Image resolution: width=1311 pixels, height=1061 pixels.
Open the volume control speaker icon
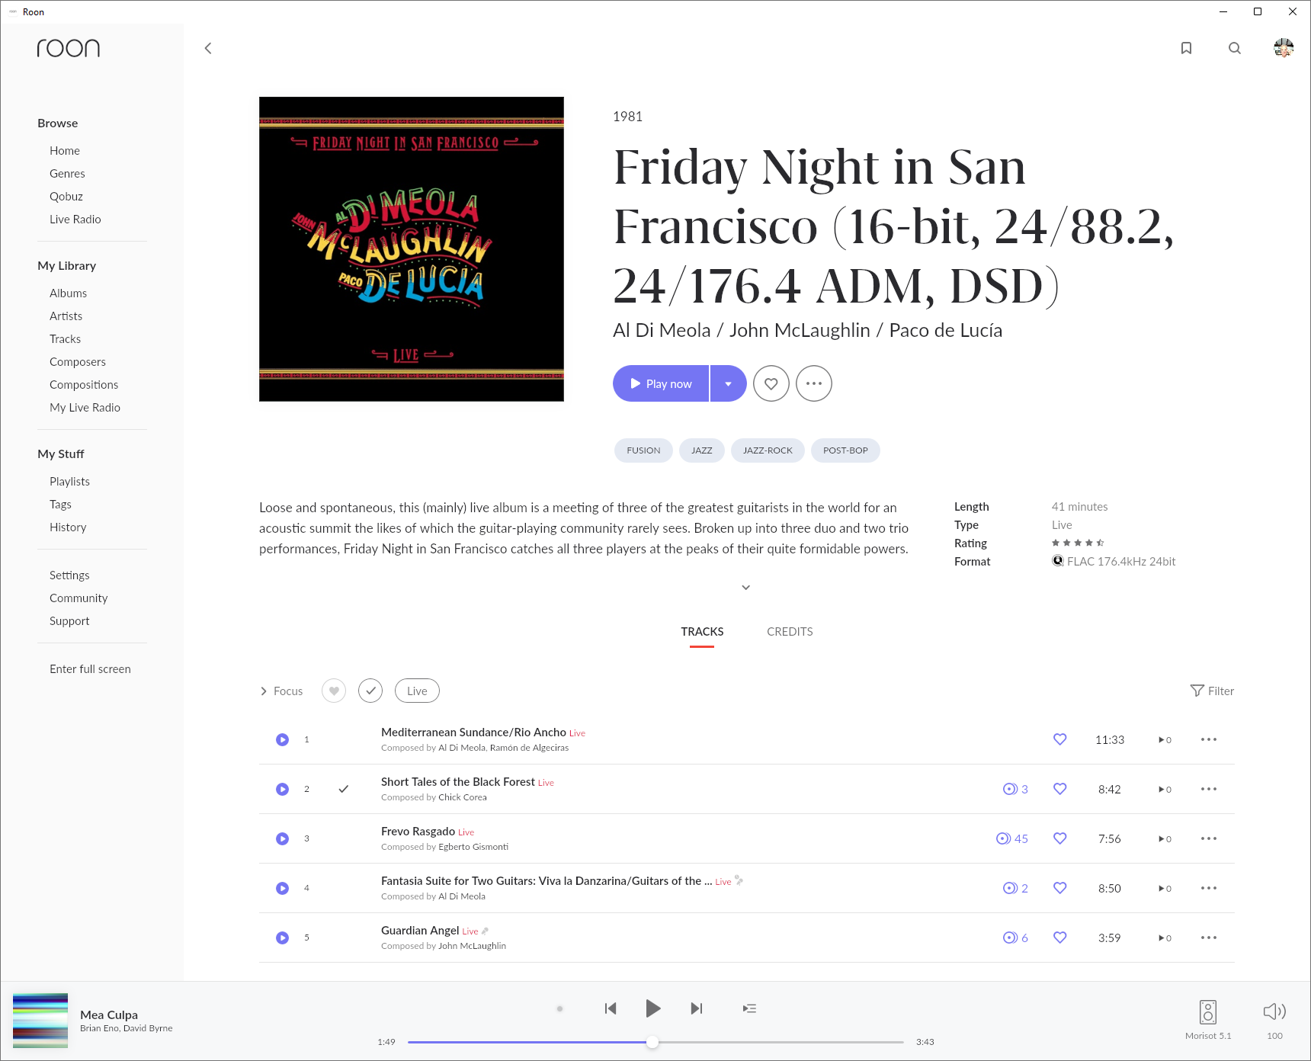(x=1274, y=1011)
